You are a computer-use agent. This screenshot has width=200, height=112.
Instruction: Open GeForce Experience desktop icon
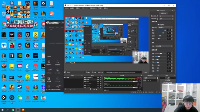(x=20, y=57)
